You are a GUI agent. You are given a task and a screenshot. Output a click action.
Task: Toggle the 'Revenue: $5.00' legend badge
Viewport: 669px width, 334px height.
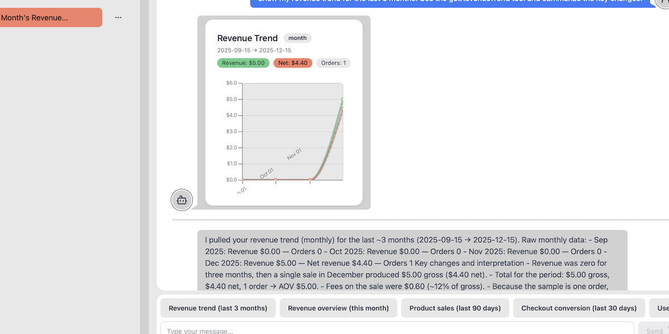pyautogui.click(x=243, y=63)
